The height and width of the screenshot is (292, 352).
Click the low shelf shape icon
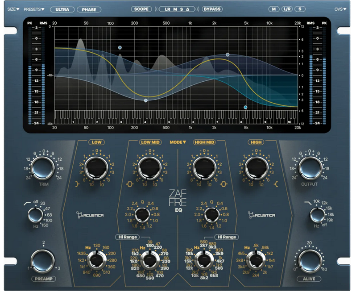tap(77, 184)
